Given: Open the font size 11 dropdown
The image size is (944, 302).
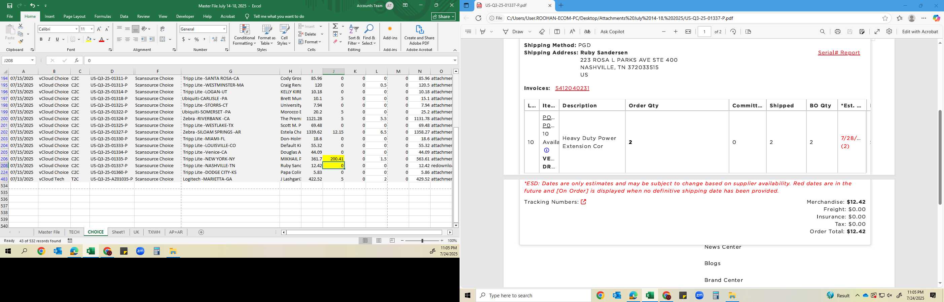Looking at the screenshot, I should pyautogui.click(x=92, y=29).
